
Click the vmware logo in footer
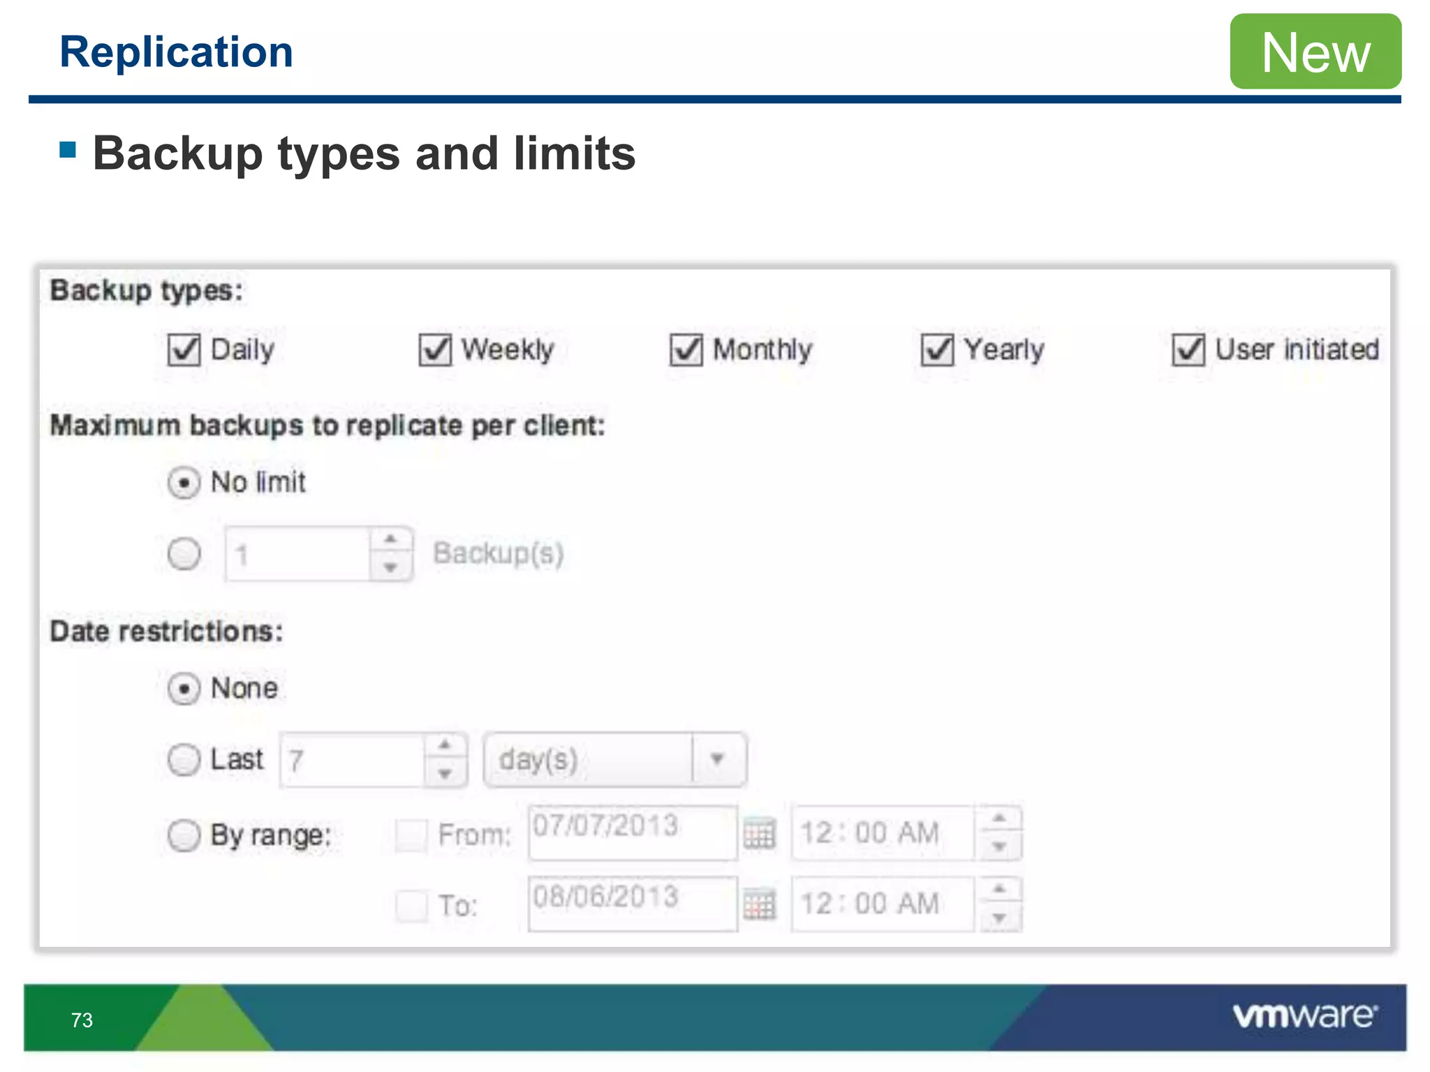coord(1305,1015)
